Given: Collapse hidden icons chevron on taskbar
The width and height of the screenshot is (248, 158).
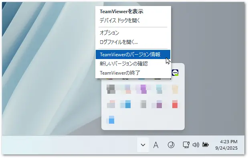Looking at the screenshot, I should pos(143,145).
